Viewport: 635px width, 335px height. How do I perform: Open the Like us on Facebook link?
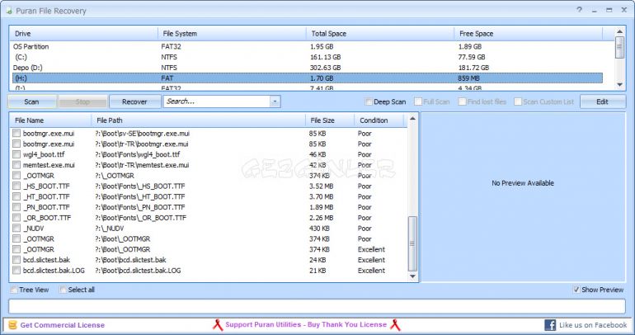click(593, 325)
